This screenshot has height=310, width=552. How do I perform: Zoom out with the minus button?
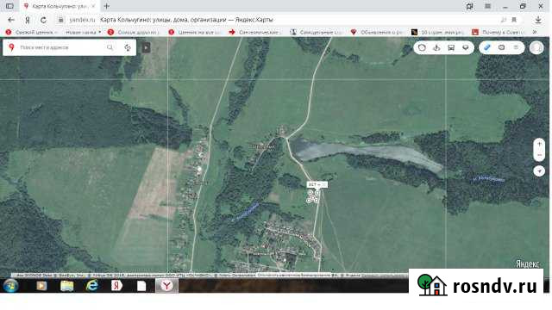[x=539, y=155]
